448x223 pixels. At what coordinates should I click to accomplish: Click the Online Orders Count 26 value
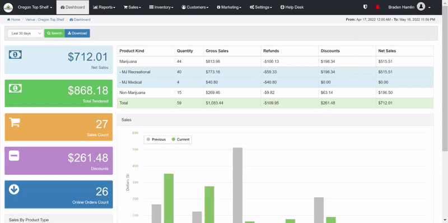pos(102,192)
